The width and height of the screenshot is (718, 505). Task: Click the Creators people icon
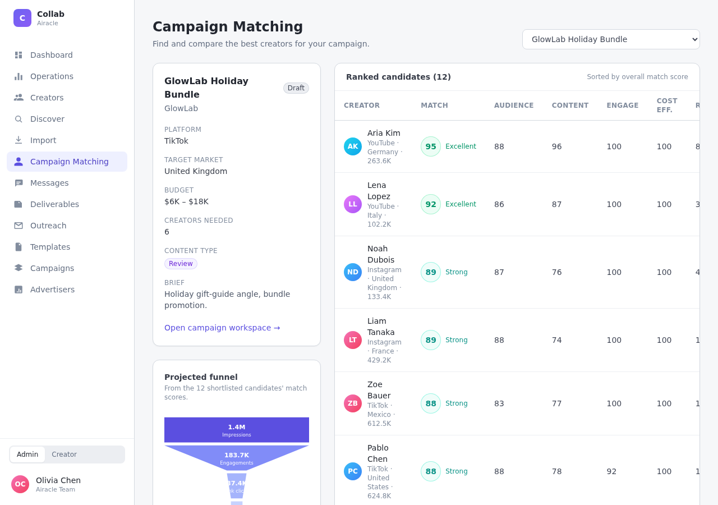click(19, 98)
